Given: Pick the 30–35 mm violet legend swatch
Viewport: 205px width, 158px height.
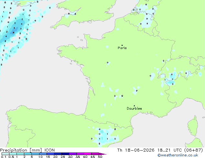Looking at the screenshot, I should pyautogui.click(x=73, y=154).
